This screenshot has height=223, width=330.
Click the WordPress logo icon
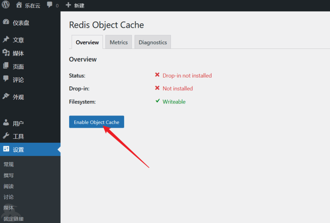click(6, 4)
